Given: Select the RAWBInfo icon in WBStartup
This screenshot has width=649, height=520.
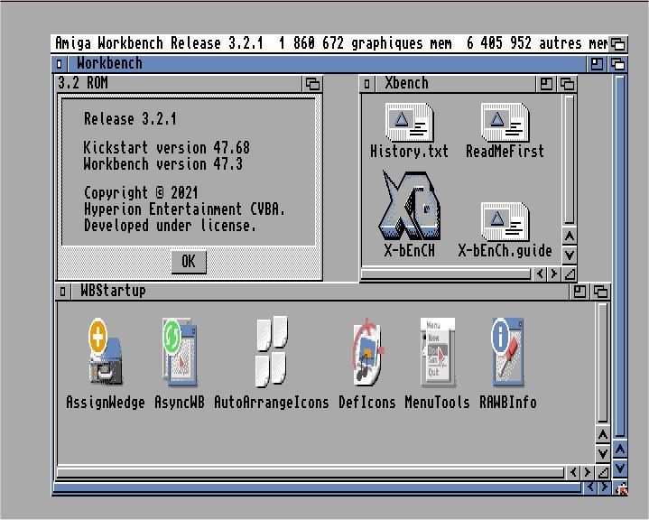Looking at the screenshot, I should click(508, 352).
